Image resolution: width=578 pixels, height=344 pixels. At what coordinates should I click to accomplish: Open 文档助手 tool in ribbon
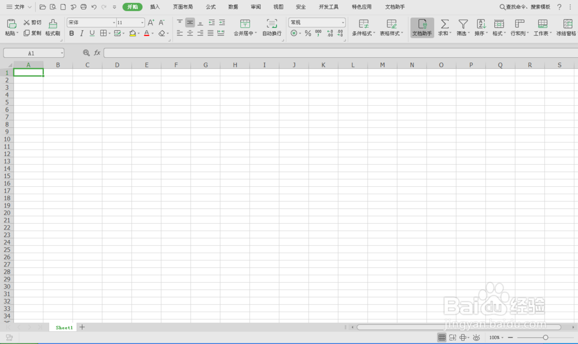422,27
